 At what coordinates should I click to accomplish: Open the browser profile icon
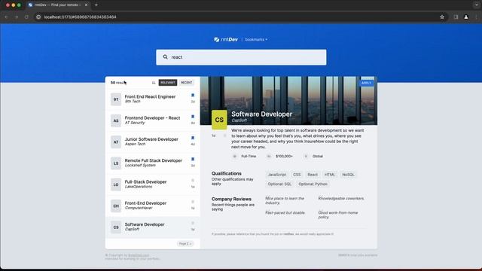click(x=466, y=17)
